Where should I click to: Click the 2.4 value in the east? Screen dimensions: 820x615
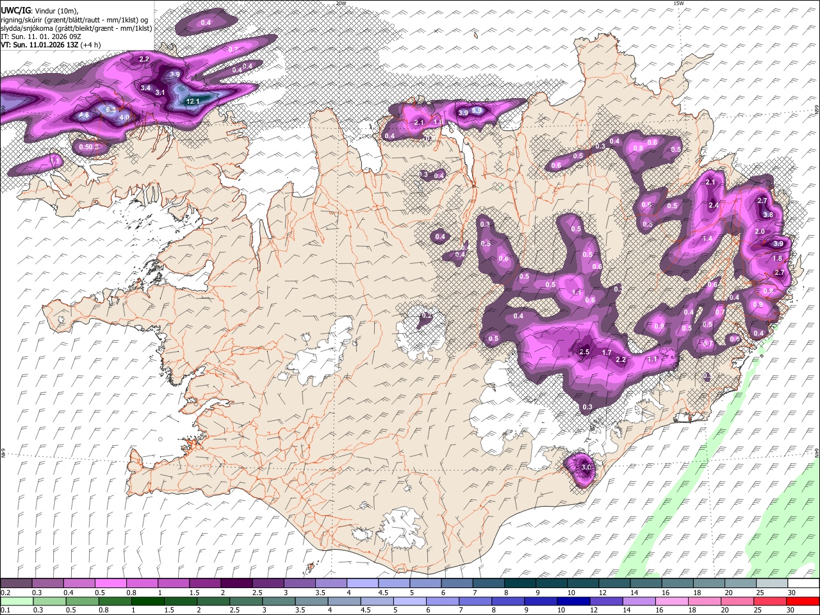pos(714,205)
